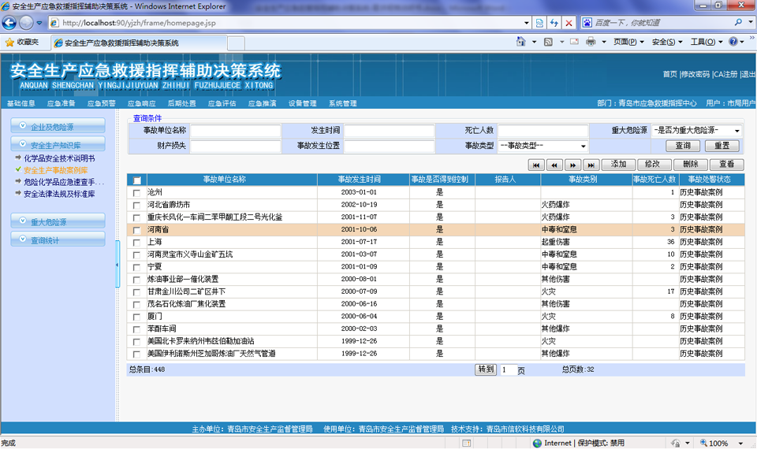This screenshot has height=449, width=757.
Task: Jump to last page of results
Action: (591, 165)
